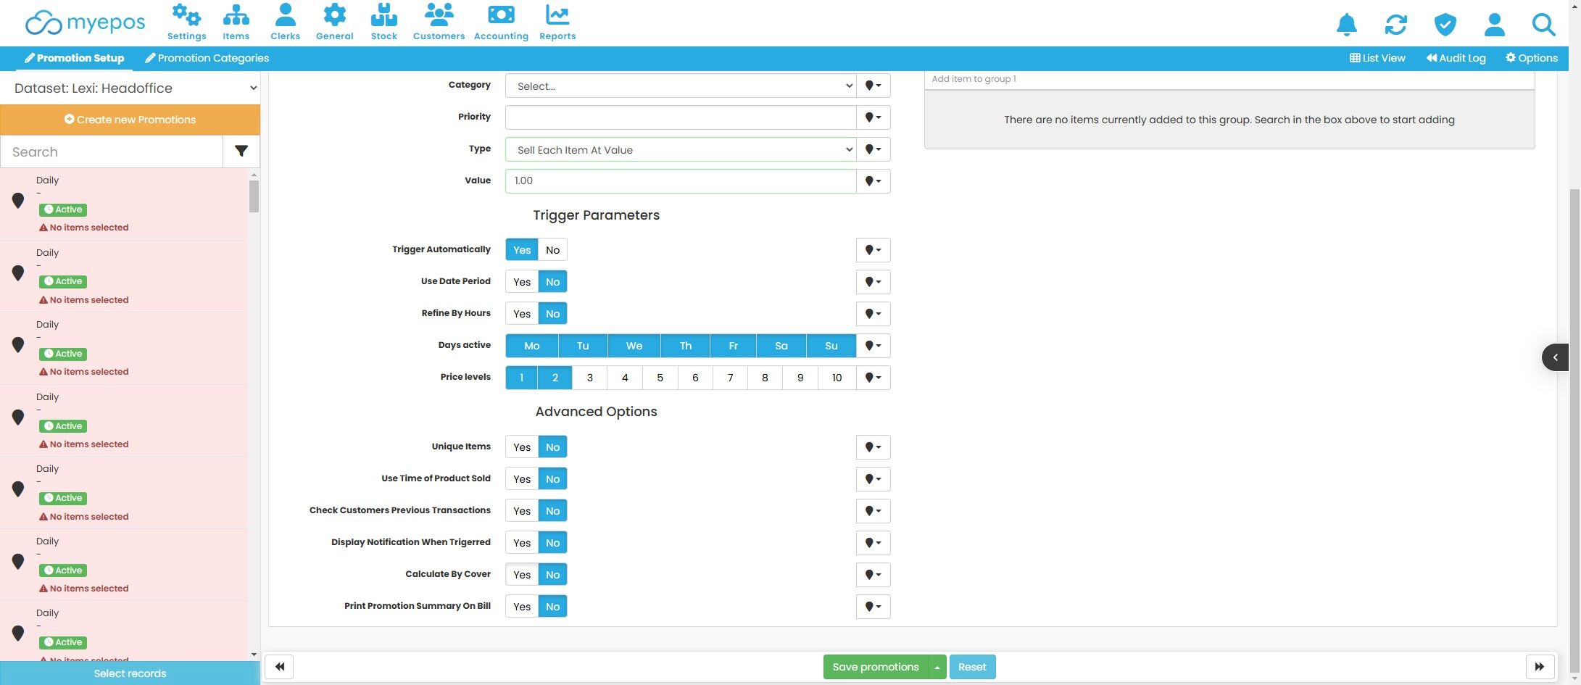Screen dimensions: 1581x685
Task: Expand the Category select box
Action: tap(681, 86)
